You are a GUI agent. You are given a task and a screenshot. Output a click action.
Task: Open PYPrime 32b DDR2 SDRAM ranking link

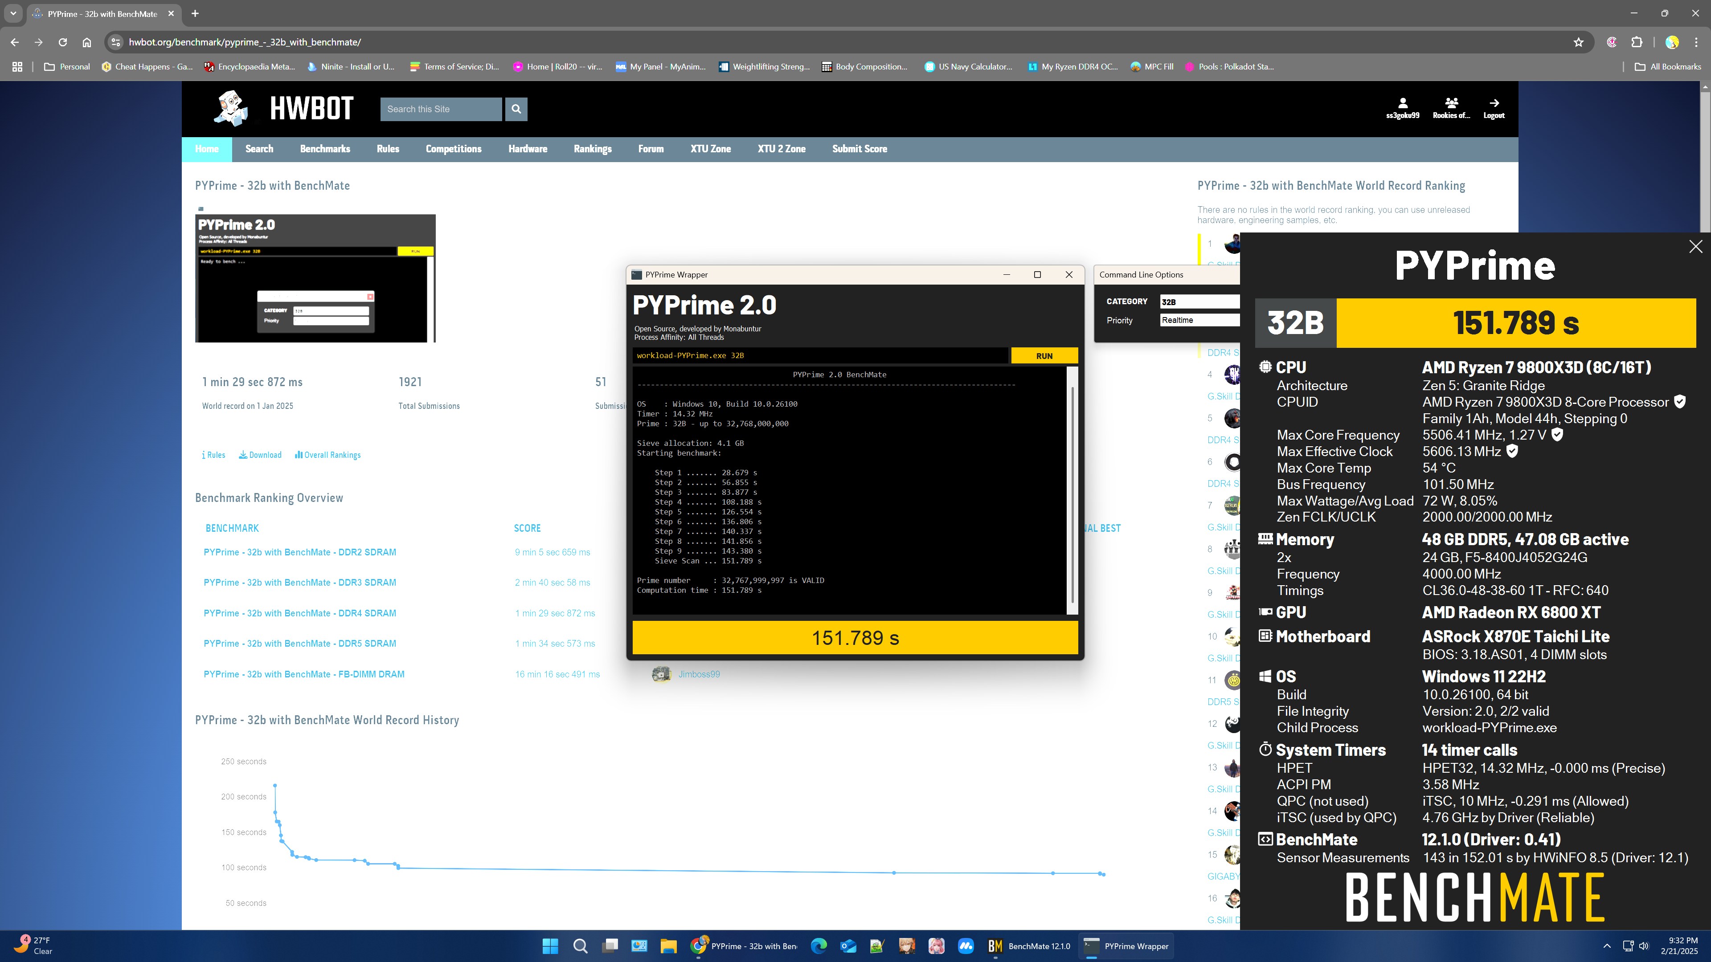(x=299, y=552)
